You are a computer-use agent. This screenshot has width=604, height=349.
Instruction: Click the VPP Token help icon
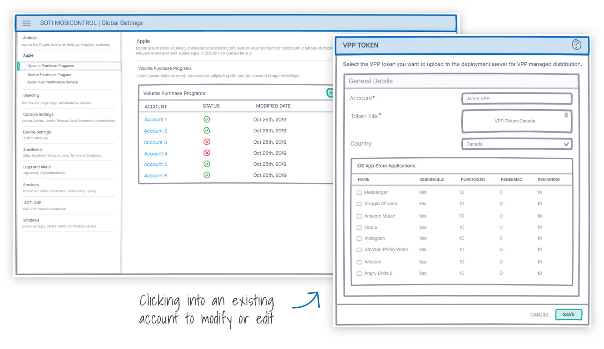576,44
